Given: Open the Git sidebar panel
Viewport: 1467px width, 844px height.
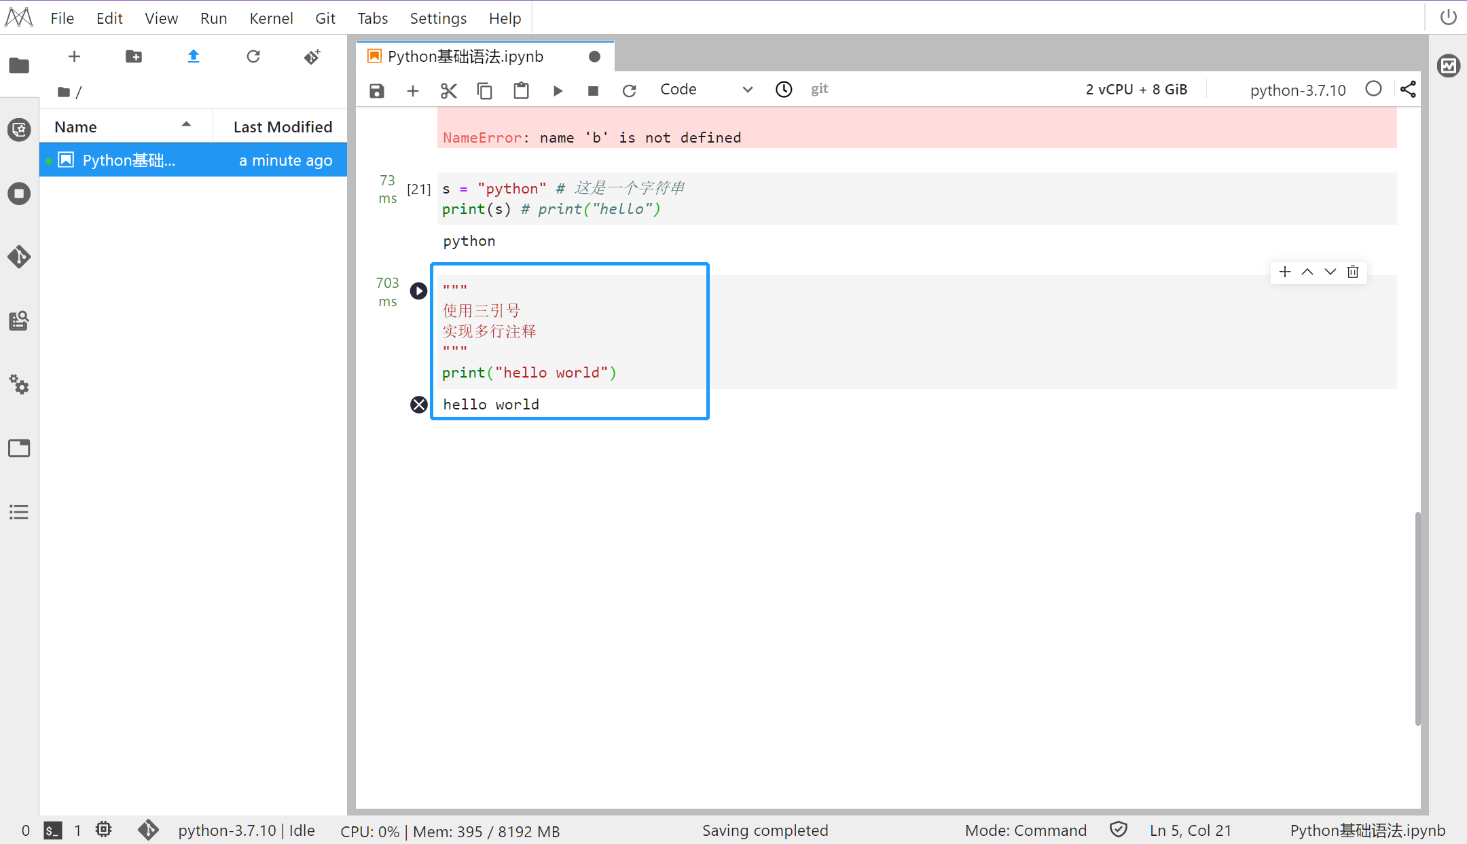Looking at the screenshot, I should (19, 257).
